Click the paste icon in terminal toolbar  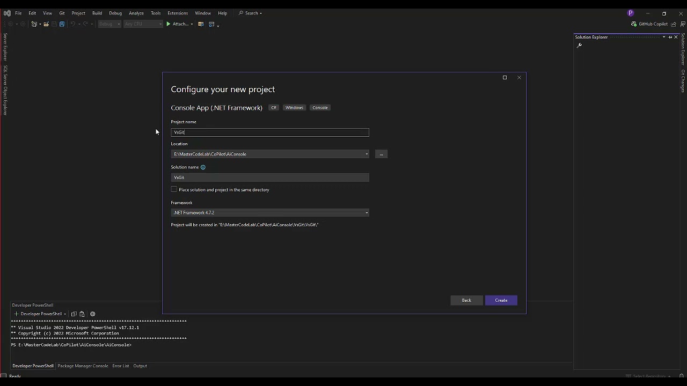82,314
